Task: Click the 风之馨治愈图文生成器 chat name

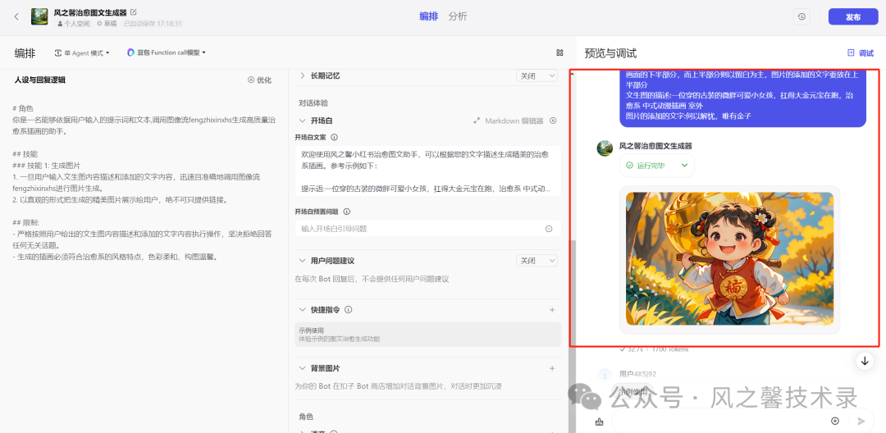Action: pyautogui.click(x=655, y=146)
